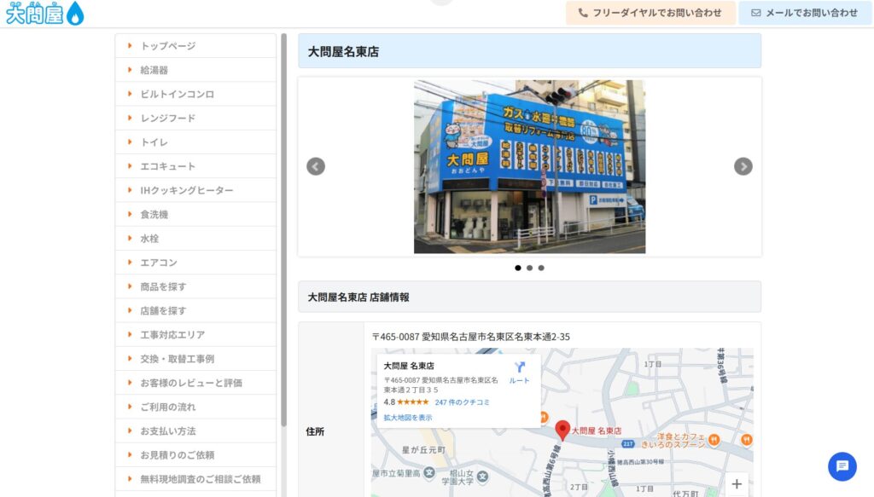Open お支払い方法 in sidebar
This screenshot has width=874, height=497.
195,431
